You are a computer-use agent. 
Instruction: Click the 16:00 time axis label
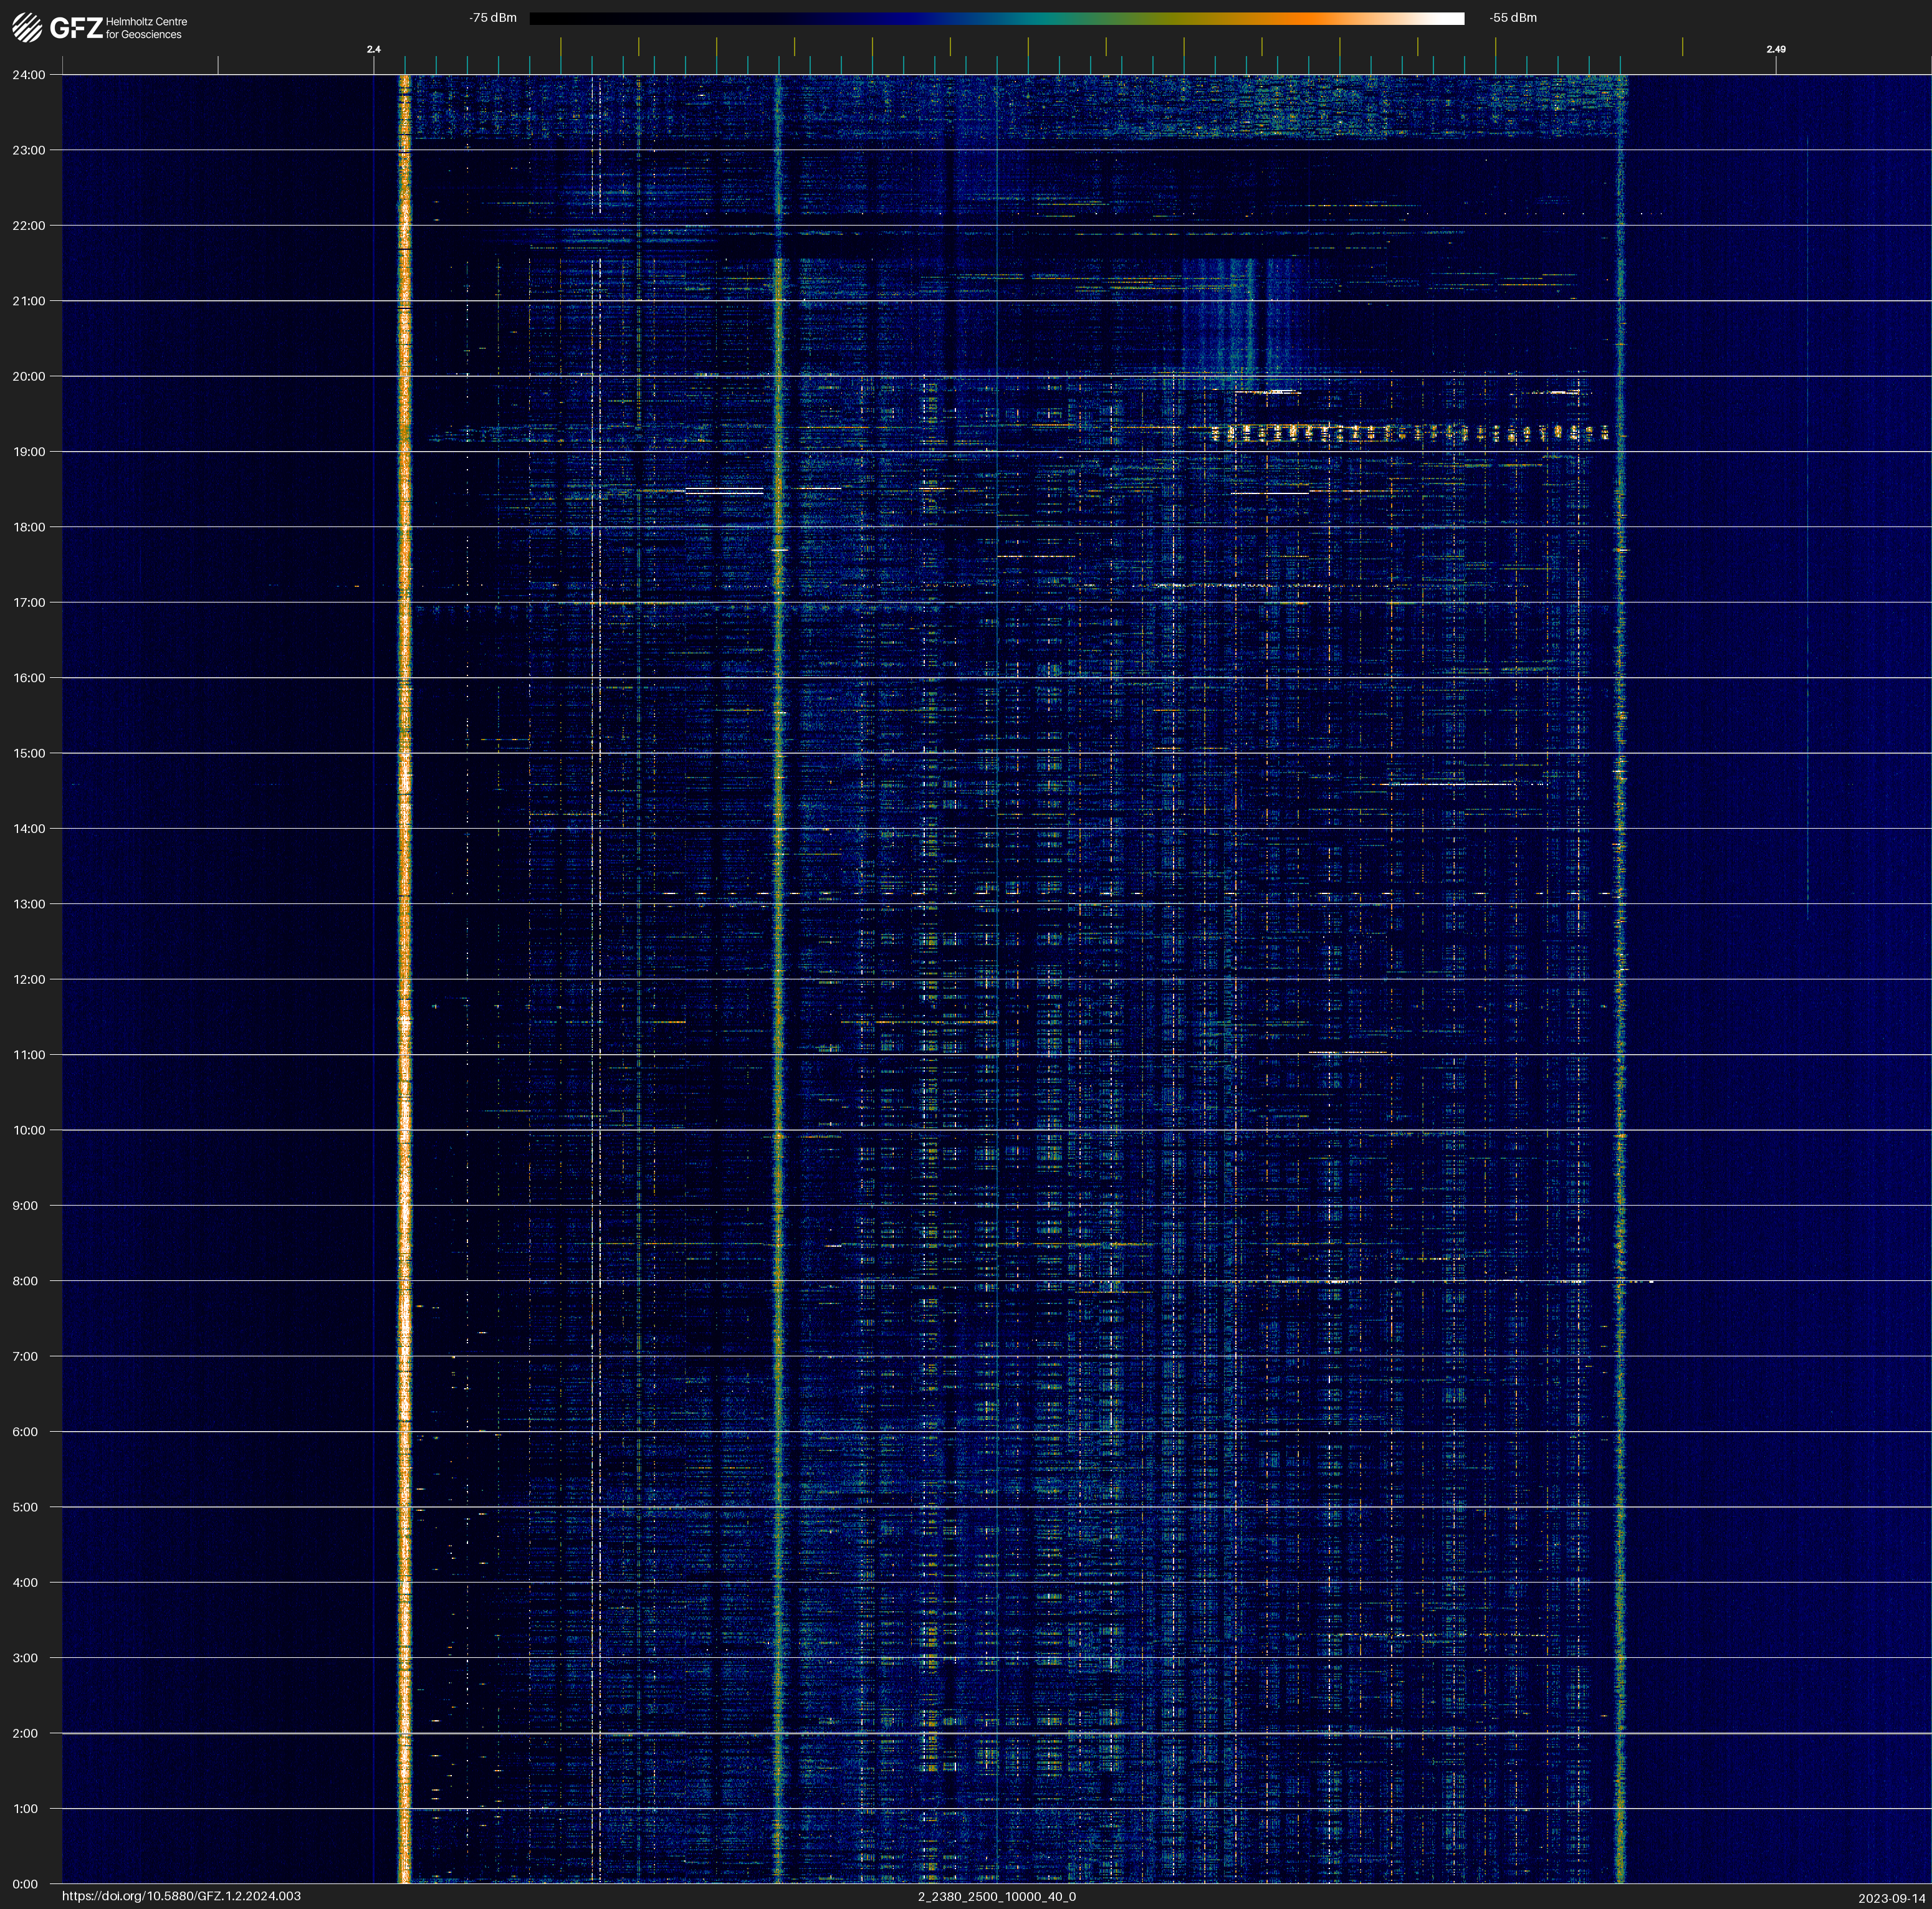29,678
